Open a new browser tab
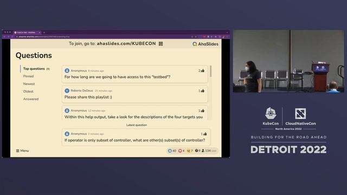This screenshot has height=195, width=347. click(44, 32)
